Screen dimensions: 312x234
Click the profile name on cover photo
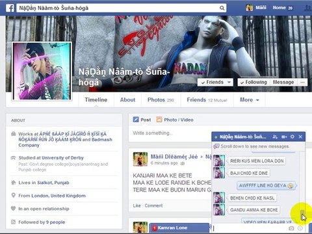pyautogui.click(x=123, y=77)
